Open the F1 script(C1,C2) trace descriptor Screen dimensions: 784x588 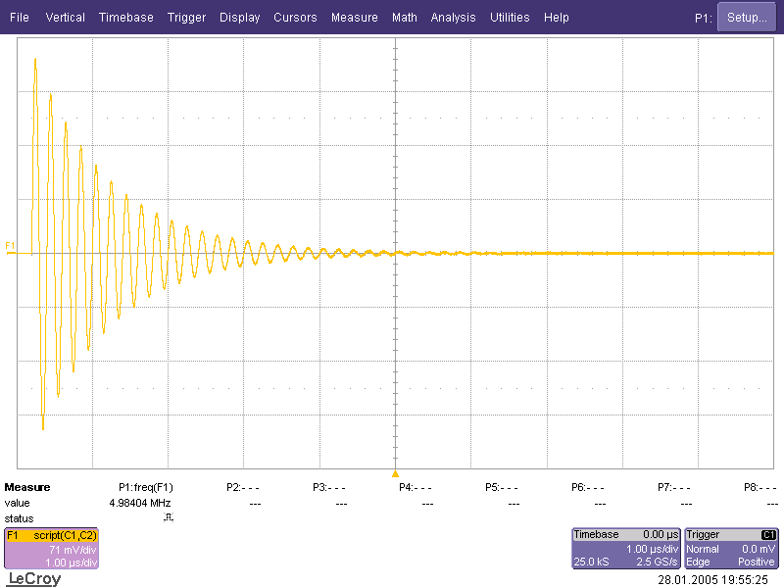[x=51, y=549]
